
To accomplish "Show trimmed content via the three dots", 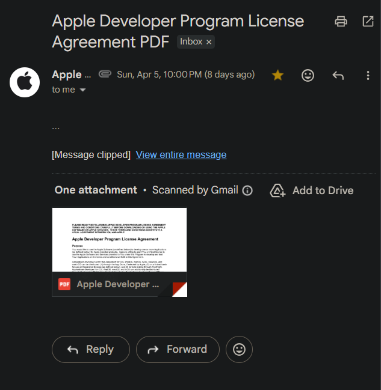I will [55, 129].
